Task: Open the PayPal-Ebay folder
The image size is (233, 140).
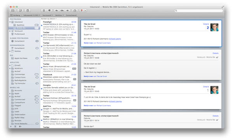Action: (x=19, y=117)
